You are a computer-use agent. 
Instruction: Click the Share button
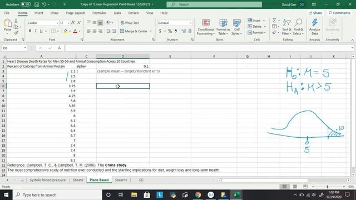315,13
